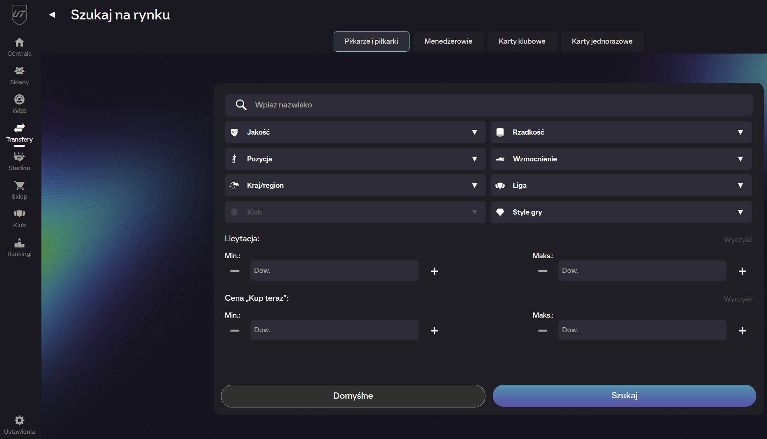Open the Centrala home icon

pyautogui.click(x=19, y=42)
